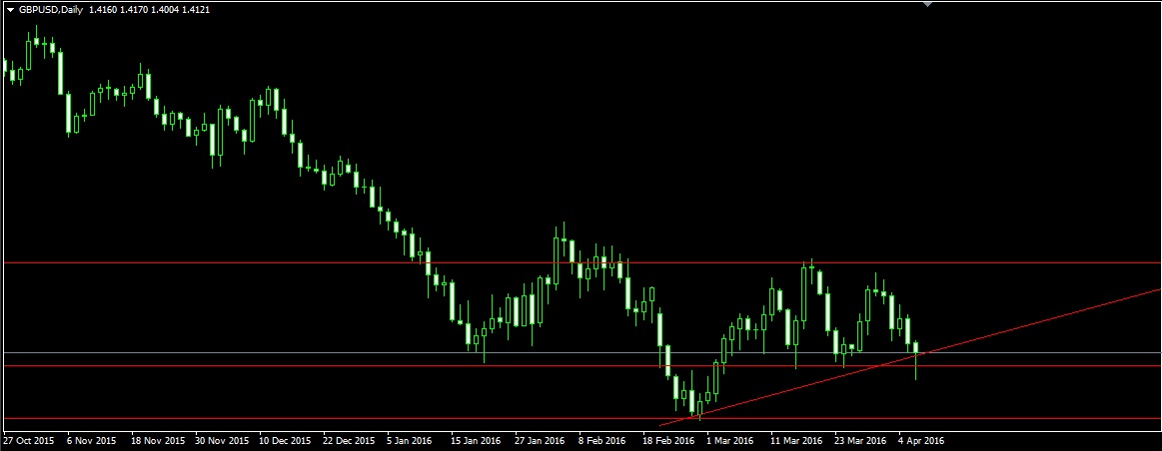Click the 6 Nov 2015 date label
The height and width of the screenshot is (451, 1162).
tap(93, 440)
